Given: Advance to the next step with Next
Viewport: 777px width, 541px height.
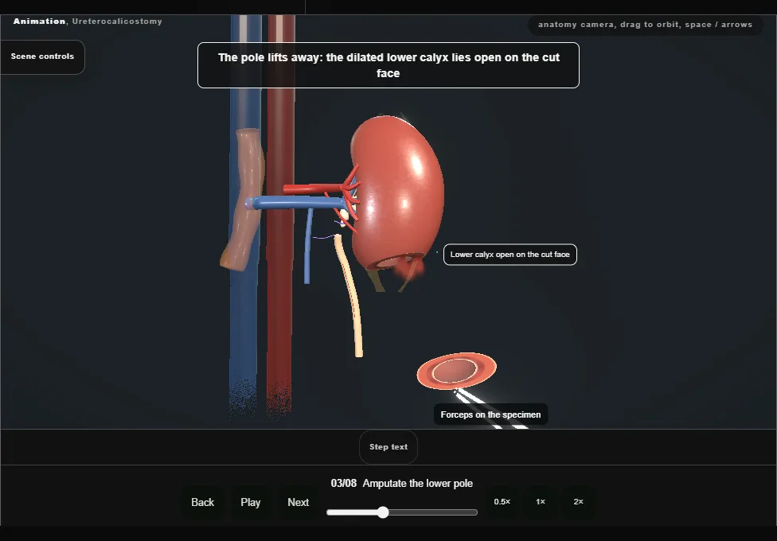Looking at the screenshot, I should (299, 502).
